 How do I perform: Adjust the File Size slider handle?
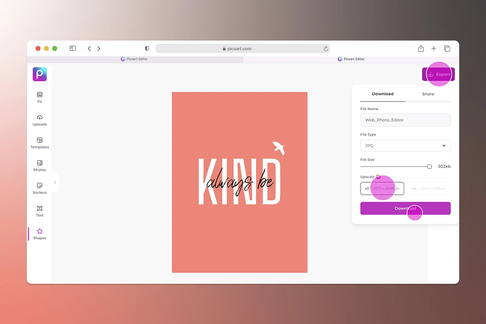click(x=429, y=166)
